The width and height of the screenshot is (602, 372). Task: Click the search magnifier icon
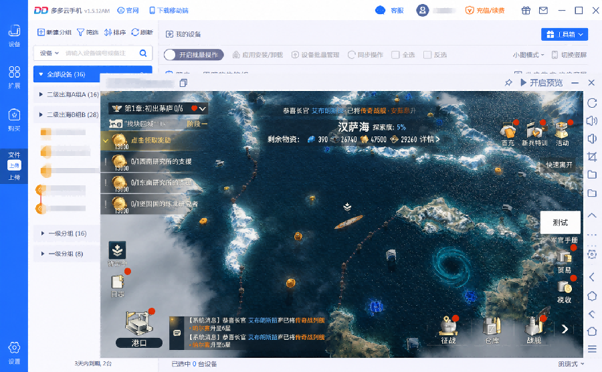tap(143, 53)
